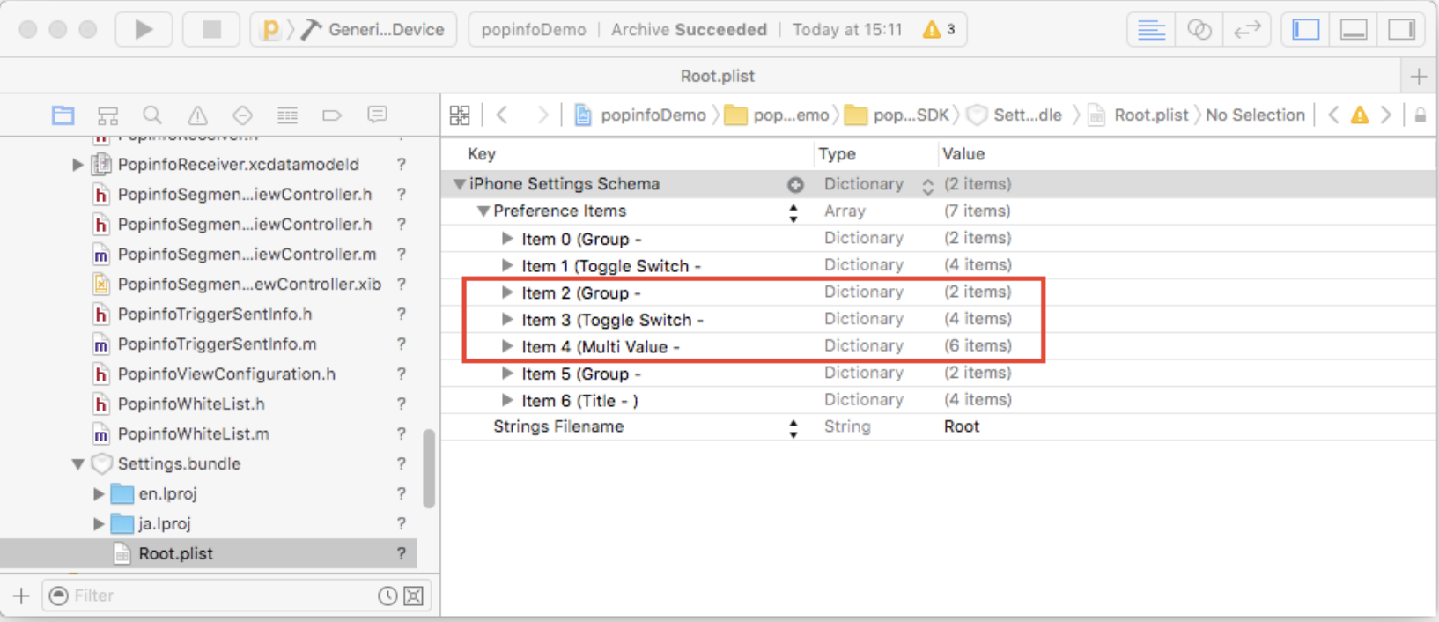Click popinfoDemo in the jump bar
Viewport: 1439px width, 622px height.
point(652,115)
